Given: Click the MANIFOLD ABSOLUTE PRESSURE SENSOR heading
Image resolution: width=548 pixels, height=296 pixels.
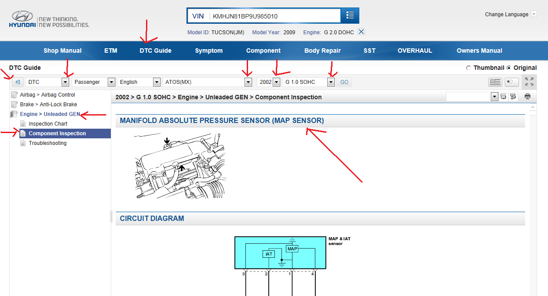Looking at the screenshot, I should (222, 120).
